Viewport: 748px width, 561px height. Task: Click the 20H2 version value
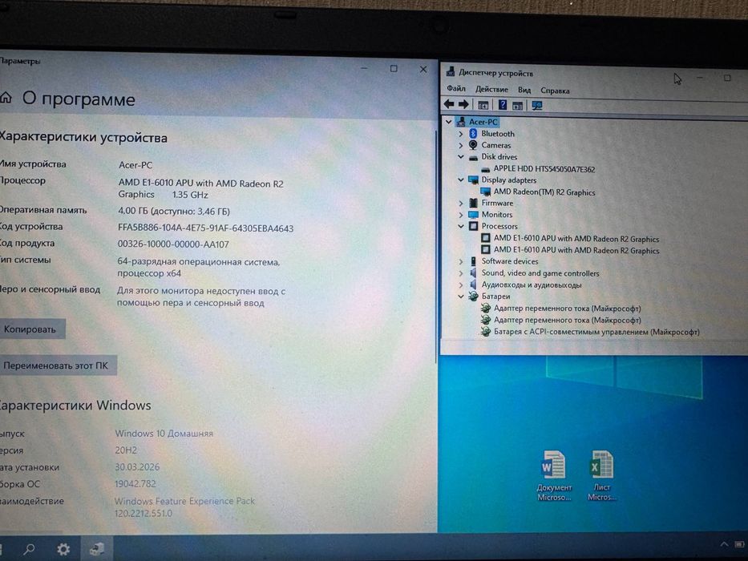coord(126,450)
